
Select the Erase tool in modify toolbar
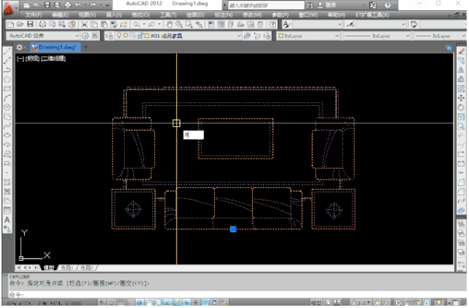point(461,51)
